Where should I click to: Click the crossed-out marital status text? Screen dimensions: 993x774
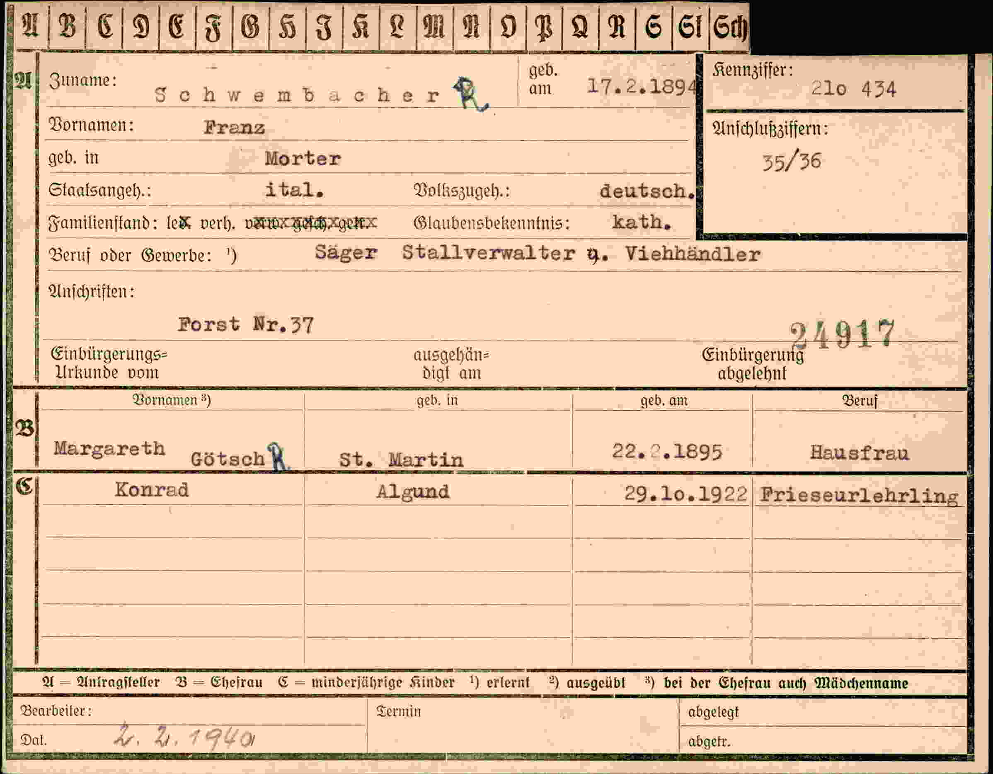pyautogui.click(x=310, y=223)
